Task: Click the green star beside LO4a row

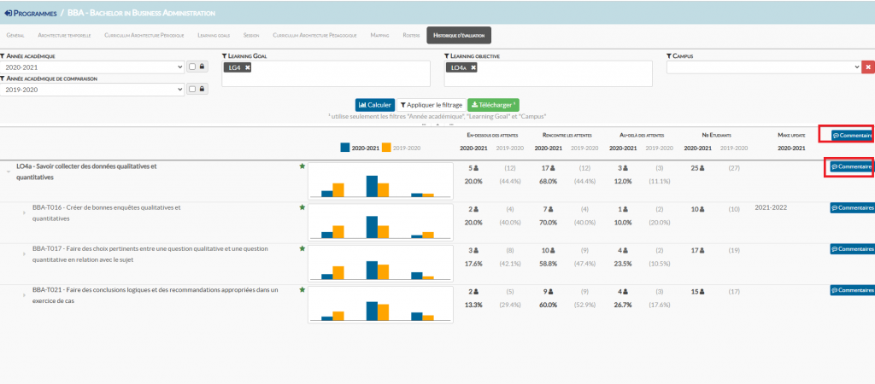Action: pyautogui.click(x=302, y=166)
